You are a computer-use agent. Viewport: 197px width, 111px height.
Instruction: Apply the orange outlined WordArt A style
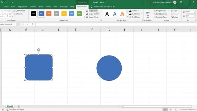122,14
